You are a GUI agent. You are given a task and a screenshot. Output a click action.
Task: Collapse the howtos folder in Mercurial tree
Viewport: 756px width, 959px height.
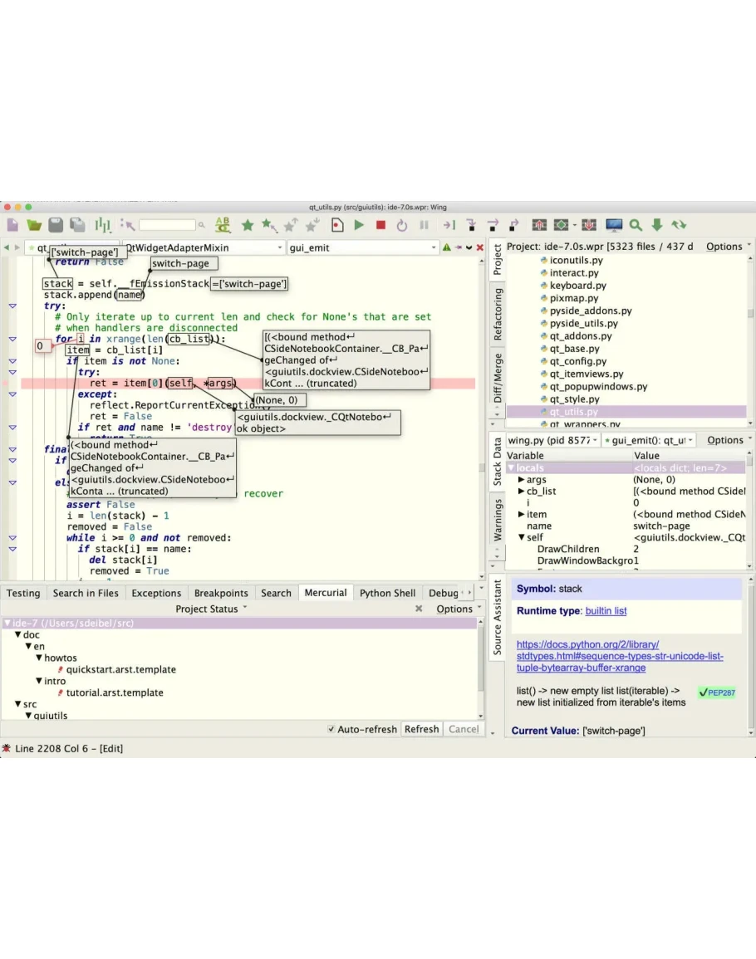click(x=38, y=658)
